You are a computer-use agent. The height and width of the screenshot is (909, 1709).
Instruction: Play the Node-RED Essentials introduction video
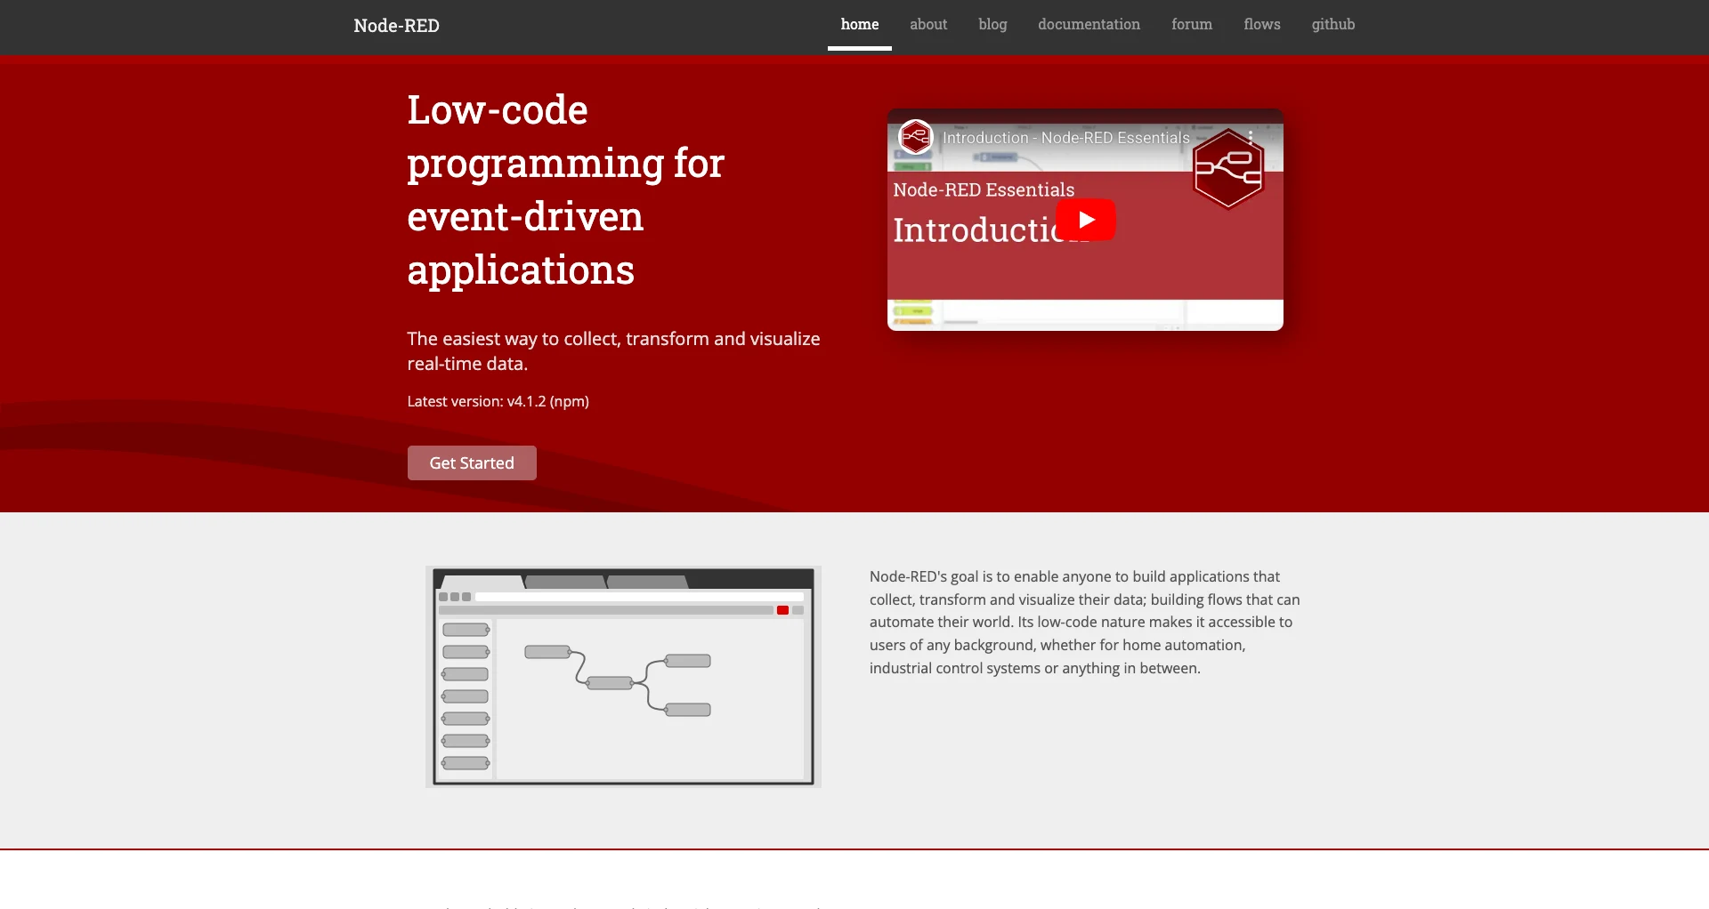1085,220
